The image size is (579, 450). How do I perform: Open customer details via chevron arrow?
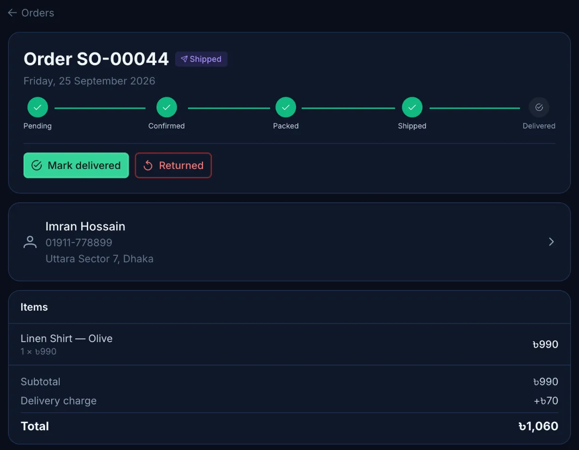tap(552, 242)
